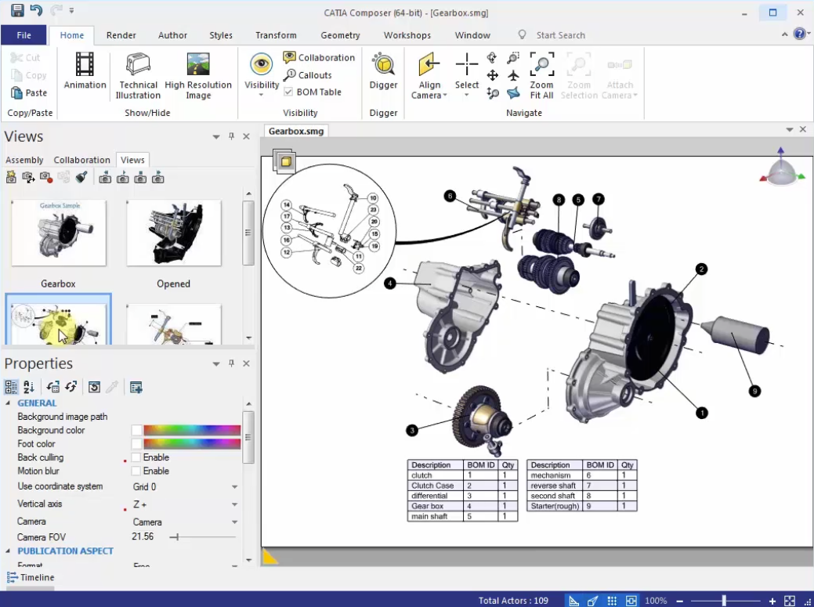Open the Timeline panel
This screenshot has width=814, height=607.
[31, 577]
